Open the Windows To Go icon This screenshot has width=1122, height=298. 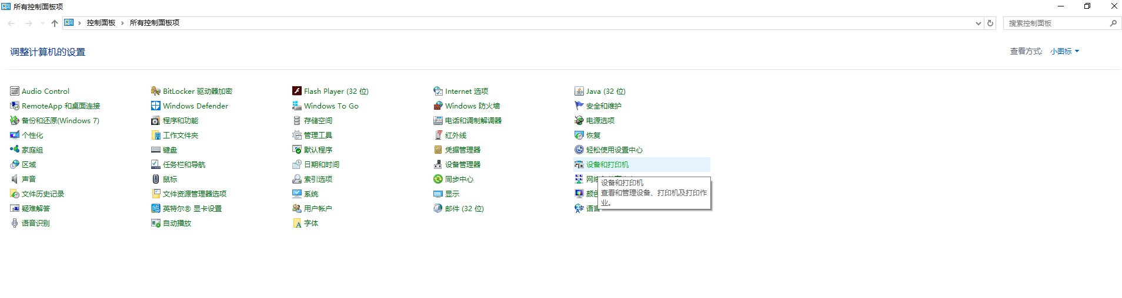click(297, 106)
